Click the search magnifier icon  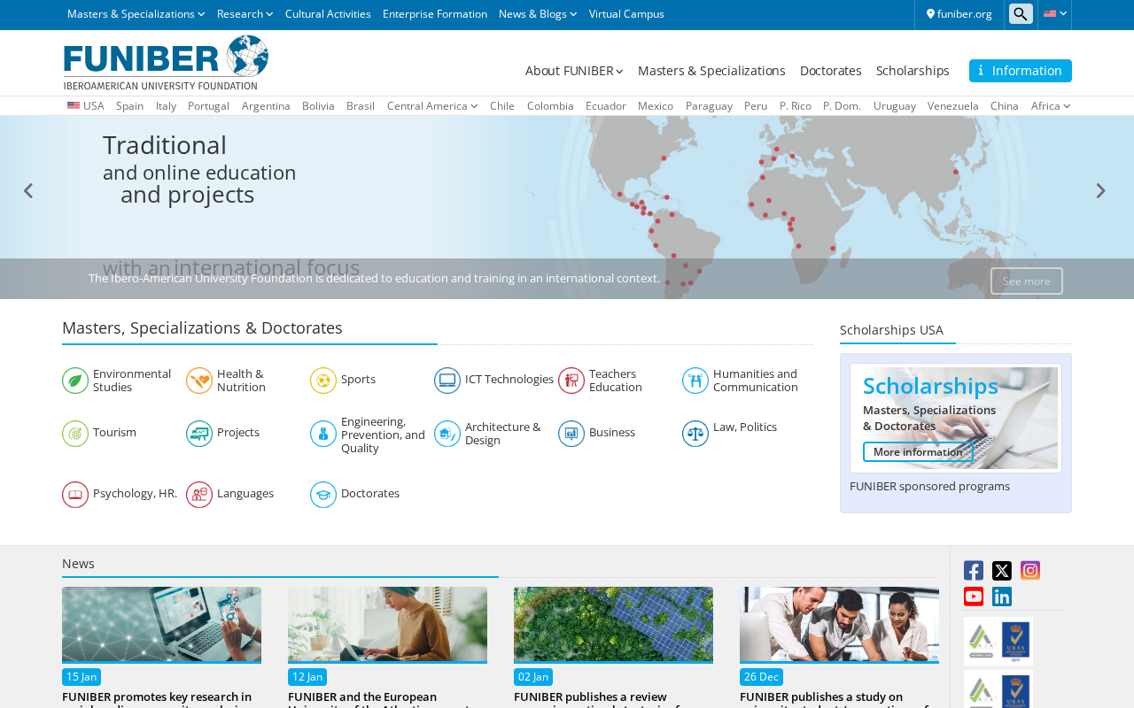coord(1021,13)
